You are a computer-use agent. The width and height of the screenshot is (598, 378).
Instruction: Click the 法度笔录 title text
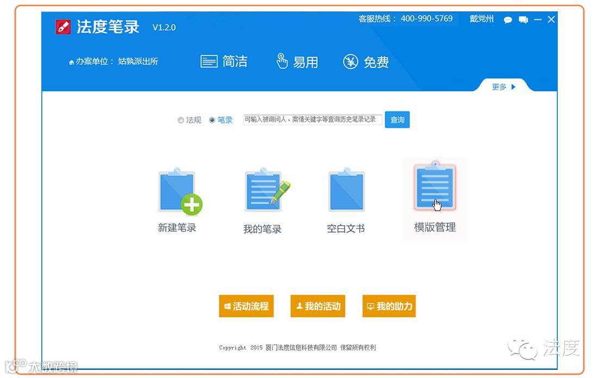point(108,27)
